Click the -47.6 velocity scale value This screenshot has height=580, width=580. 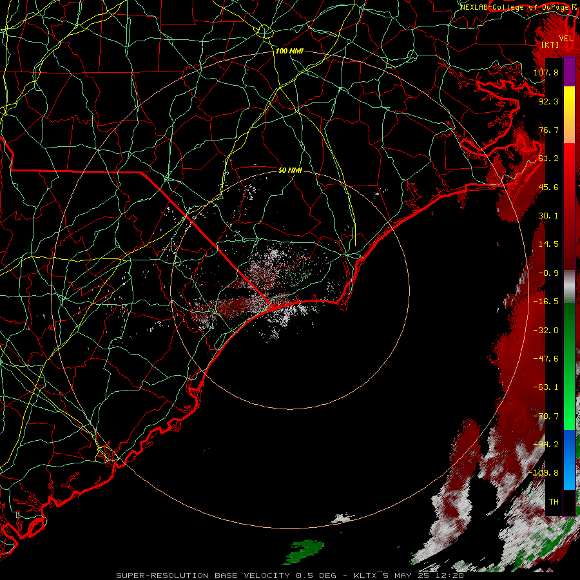[546, 359]
